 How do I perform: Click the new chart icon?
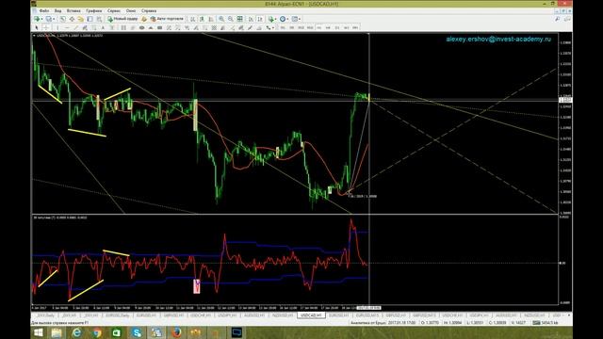(x=37, y=19)
